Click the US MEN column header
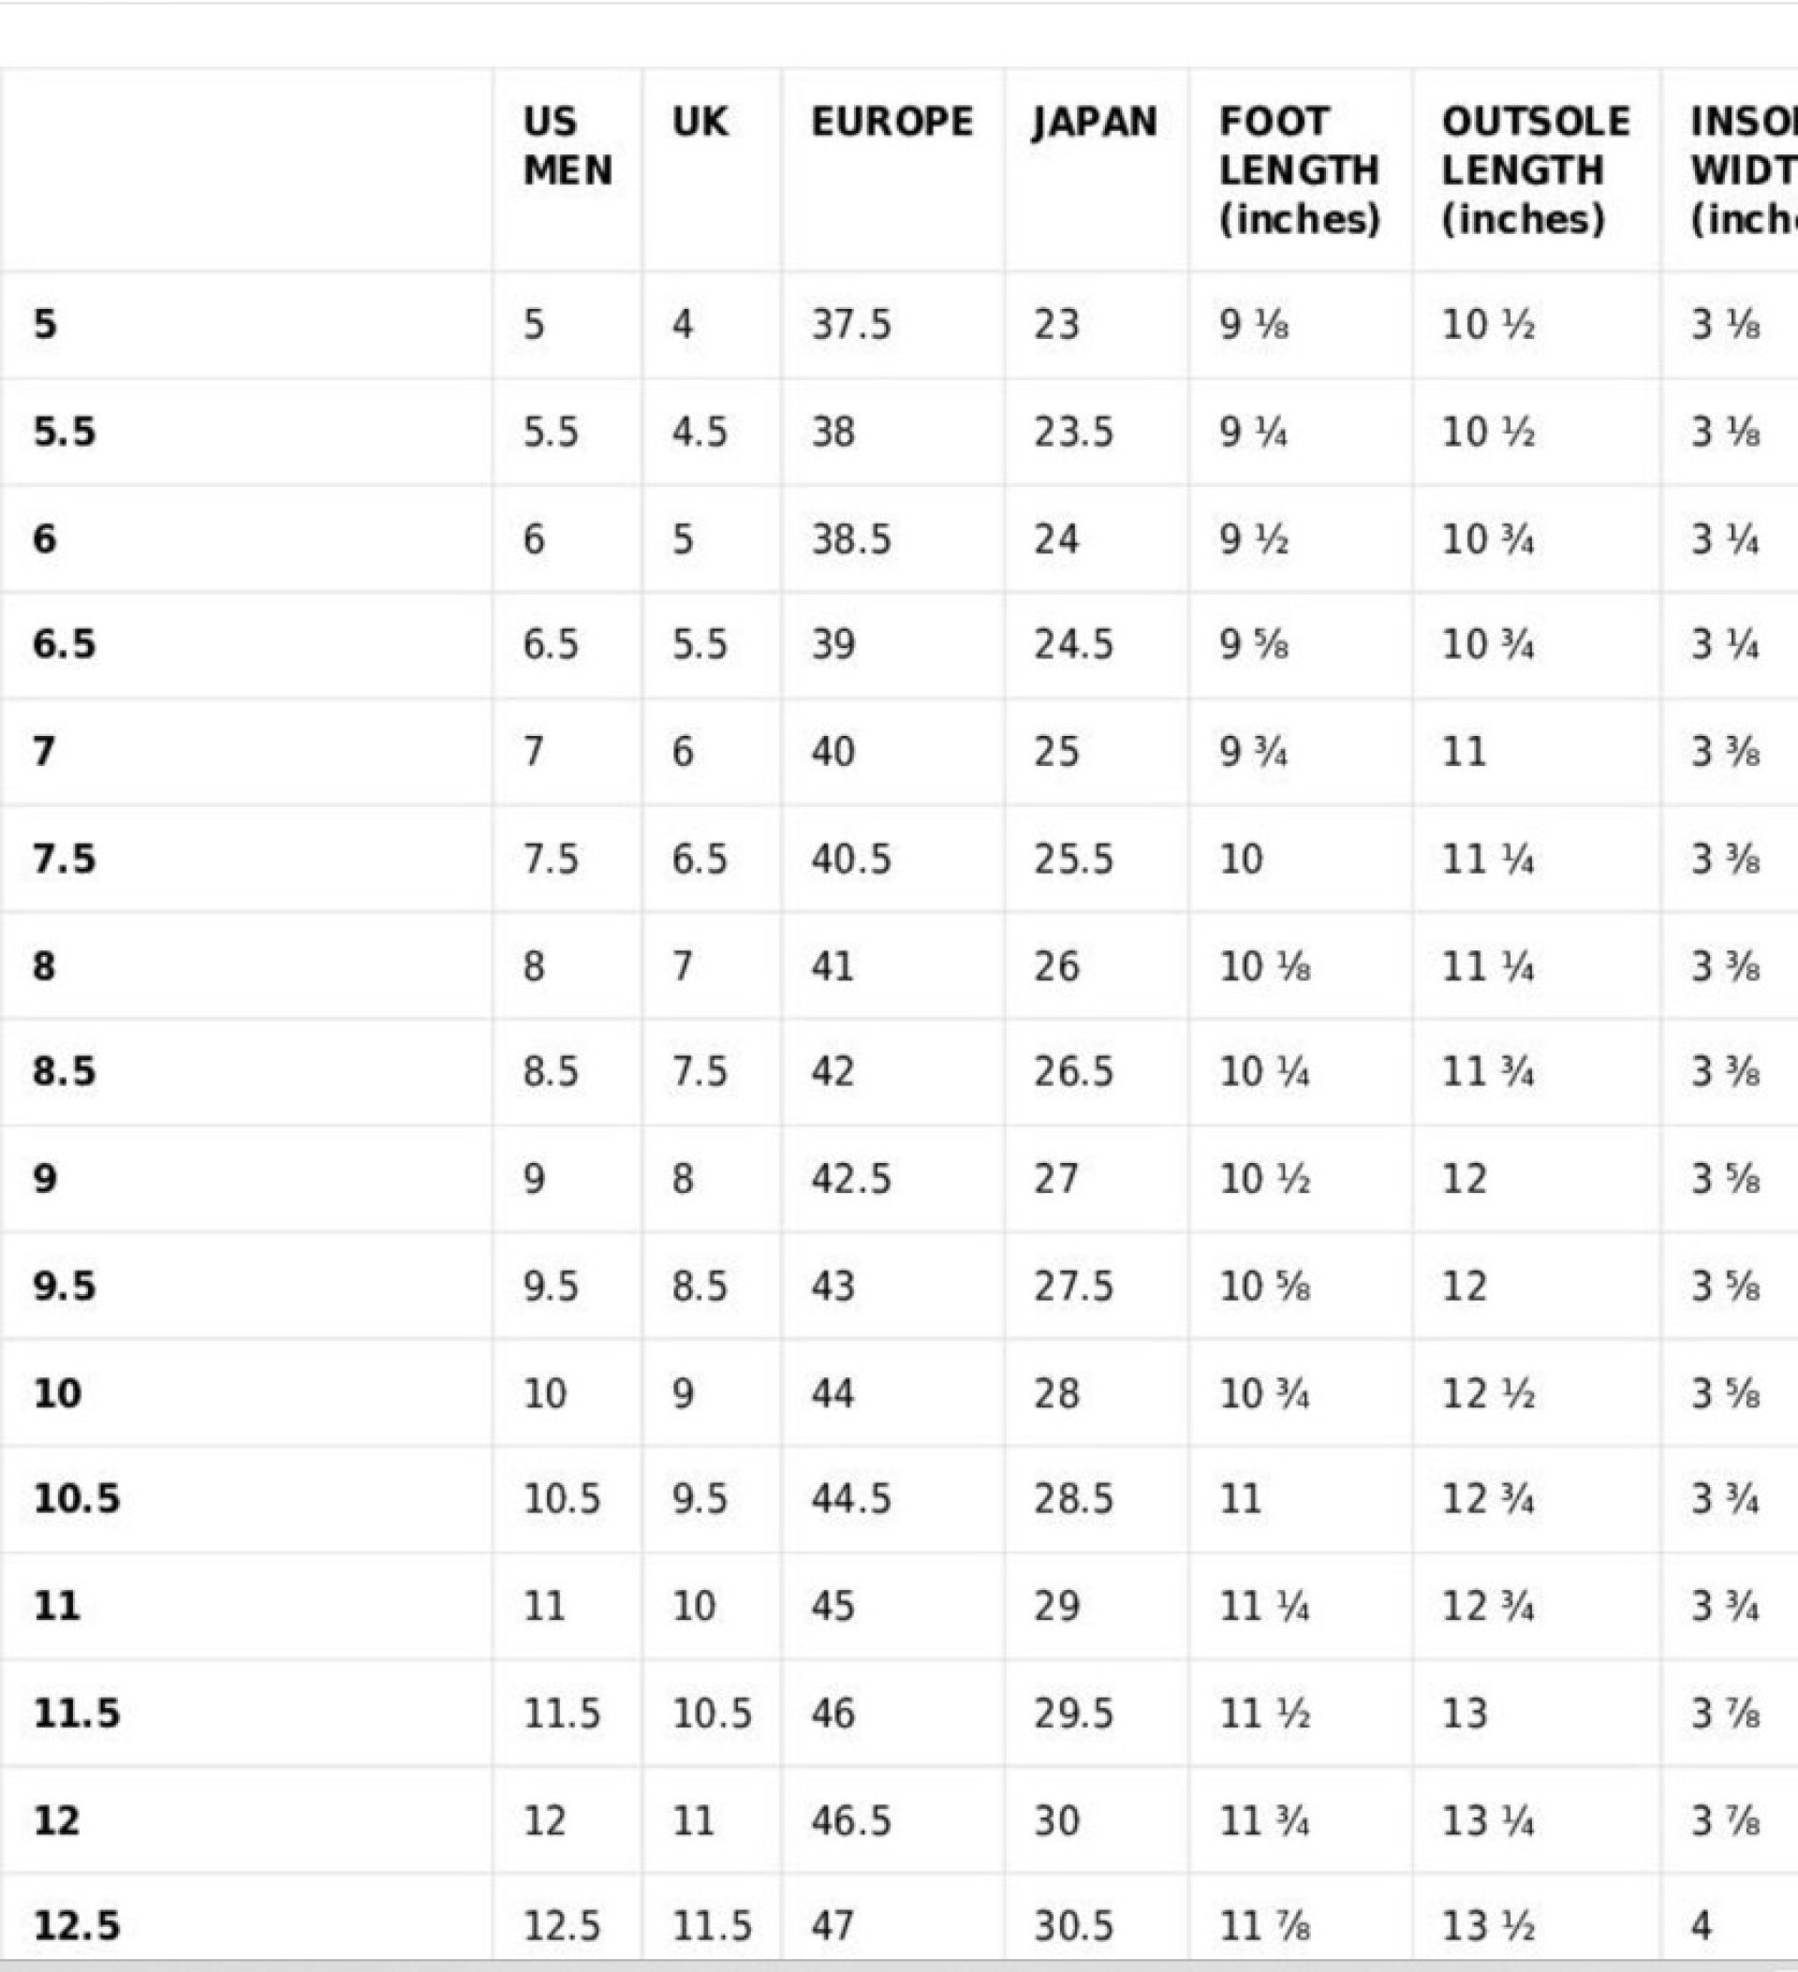The width and height of the screenshot is (1798, 1972). 567,146
